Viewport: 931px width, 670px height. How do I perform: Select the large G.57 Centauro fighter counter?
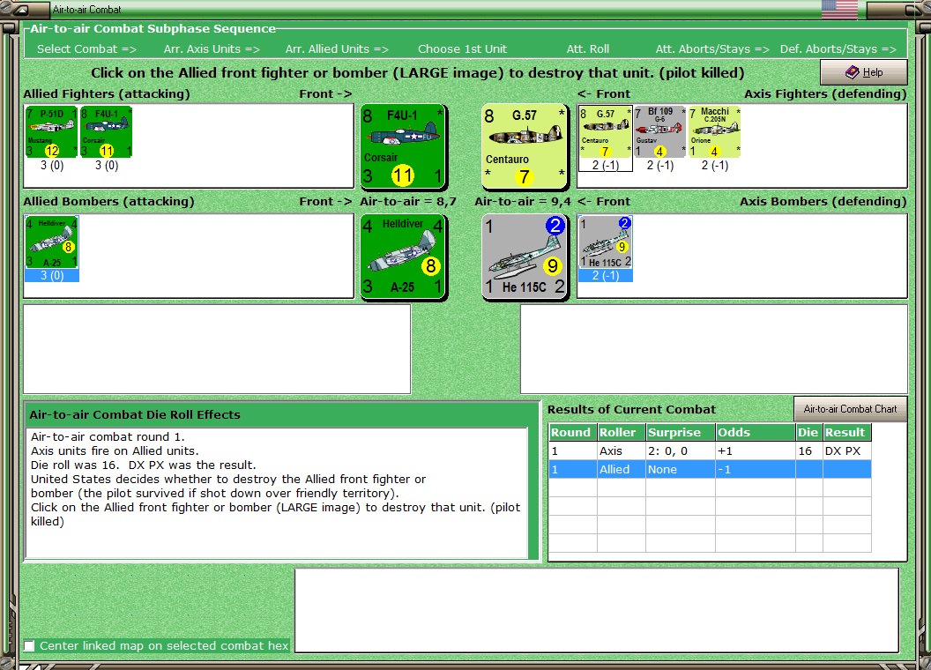tap(525, 146)
